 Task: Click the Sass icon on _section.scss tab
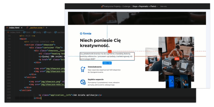pyautogui.click(x=27, y=27)
